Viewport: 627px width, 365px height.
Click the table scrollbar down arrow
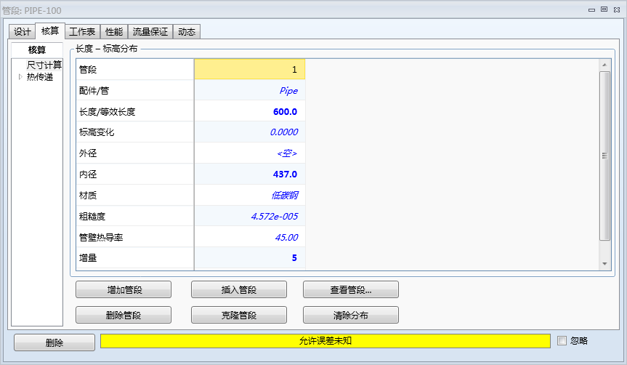(604, 264)
